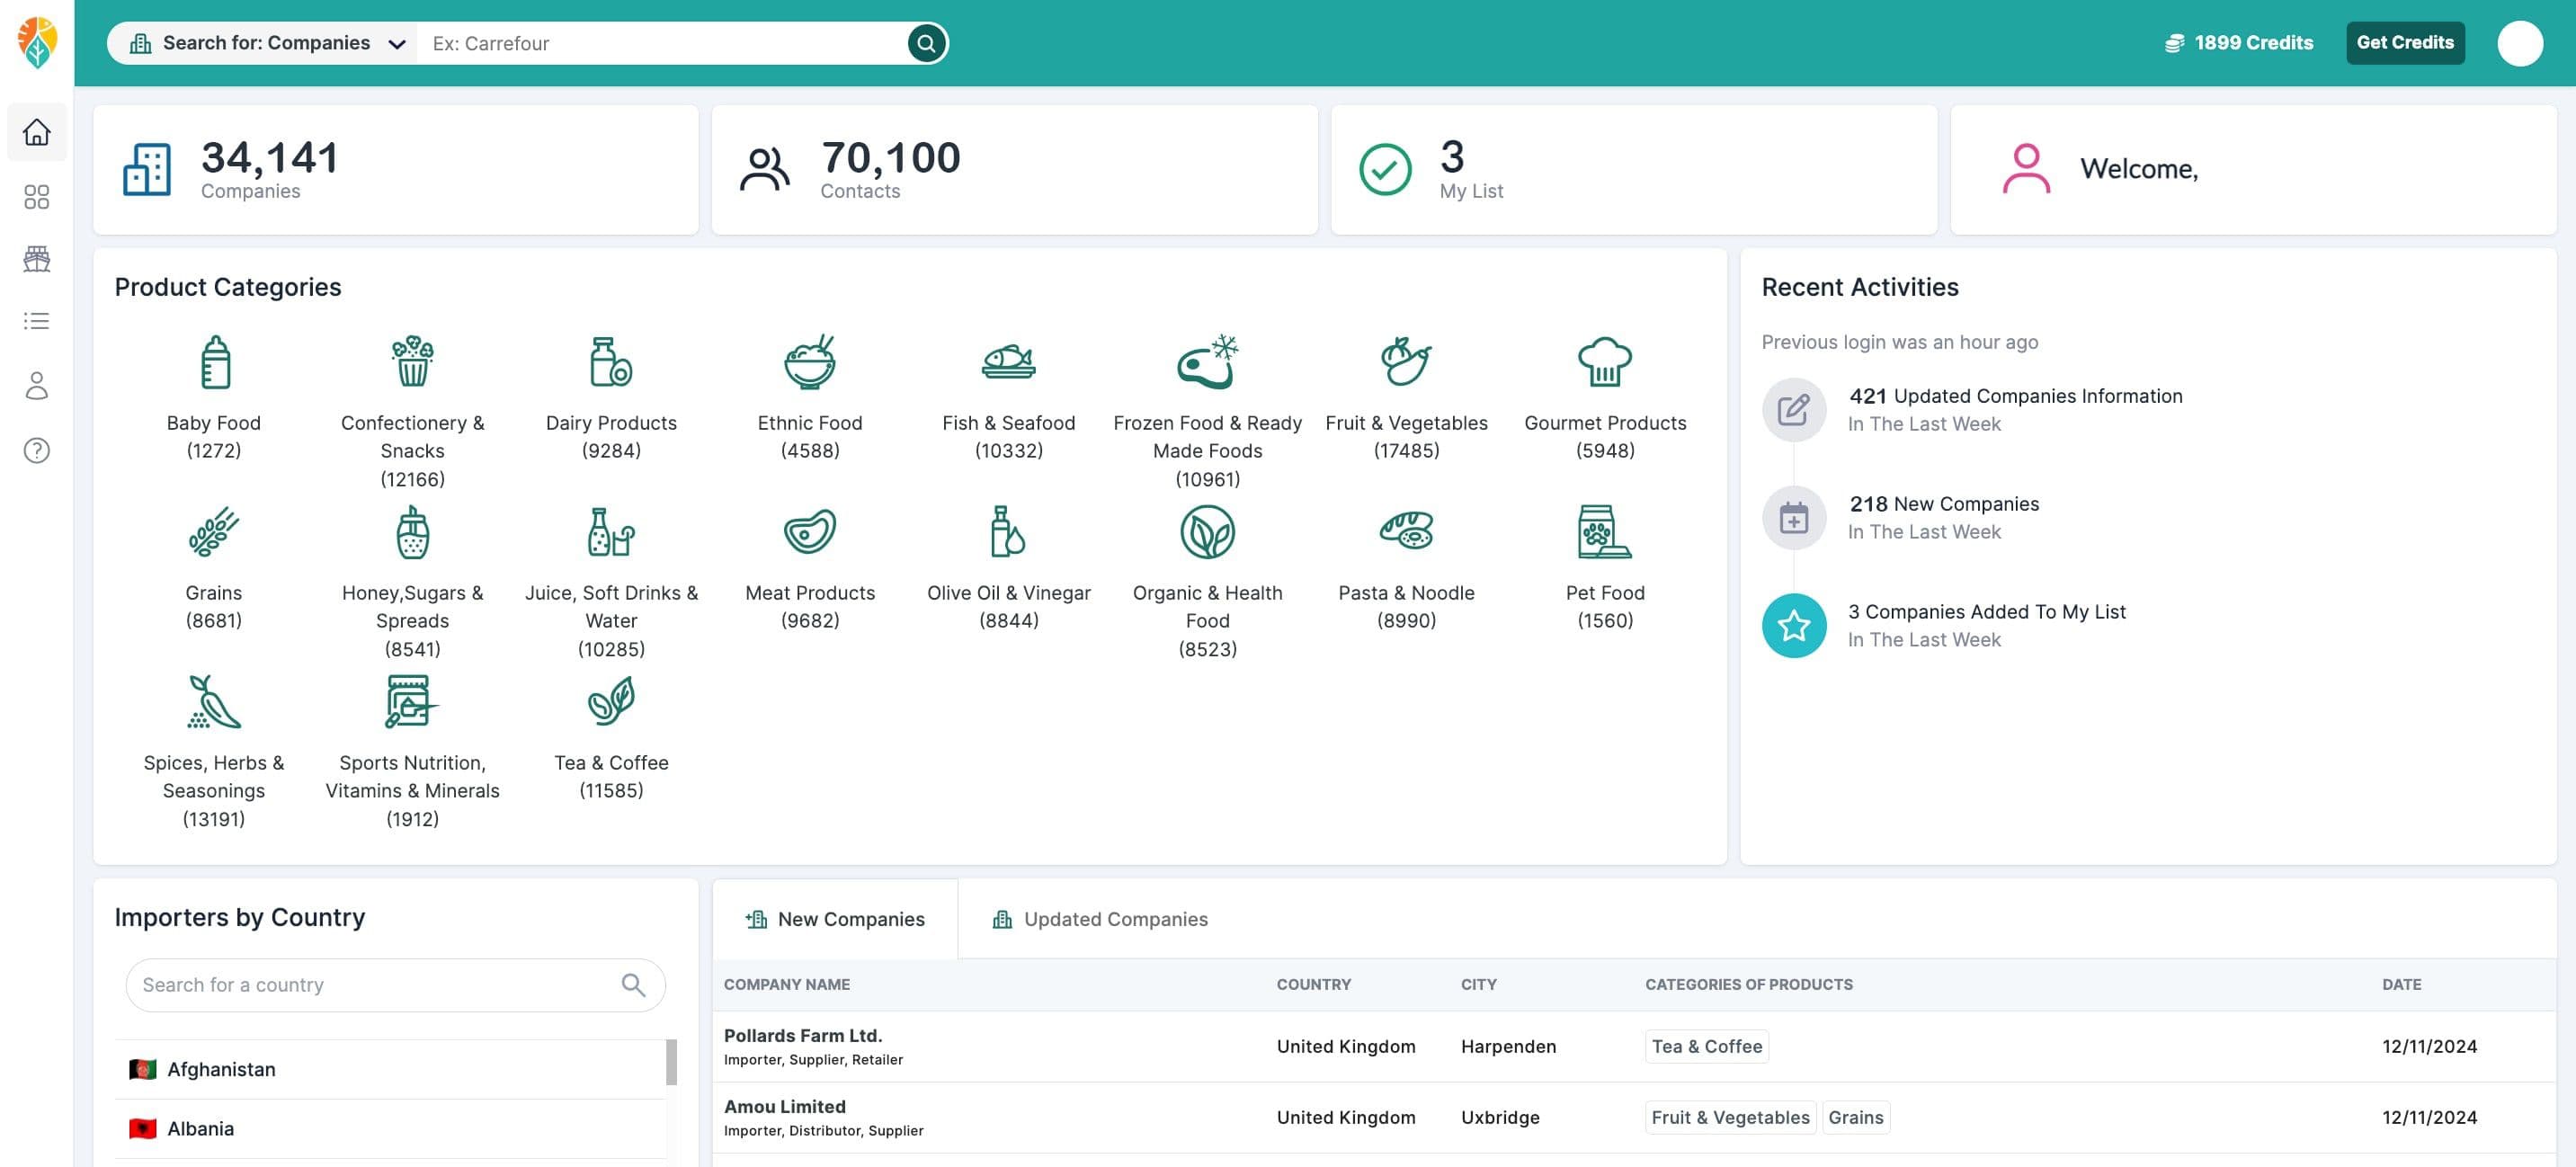Click the Fruit & Vegetables tag for Amou Limited
This screenshot has width=2576, height=1167.
1730,1118
